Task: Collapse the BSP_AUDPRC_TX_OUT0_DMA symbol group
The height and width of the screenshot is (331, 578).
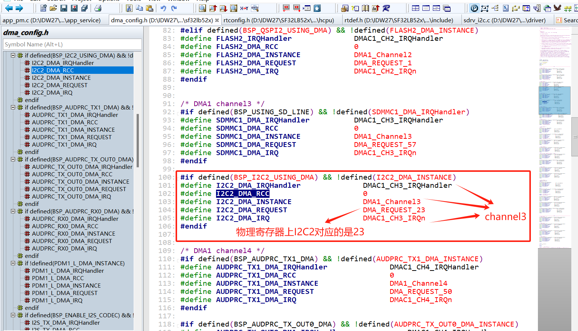Action: pos(13,159)
